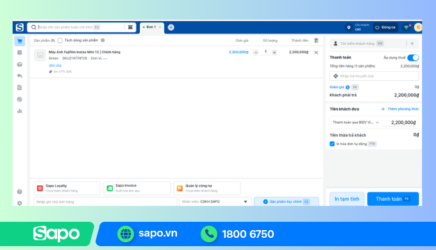Focus the Nhập mã khuyến mại field
This screenshot has width=436, height=250.
[x=374, y=76]
